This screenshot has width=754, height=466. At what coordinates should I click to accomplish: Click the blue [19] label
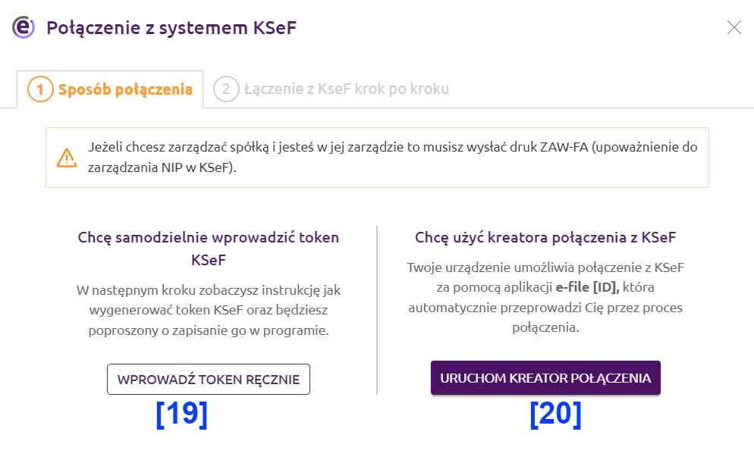[x=182, y=414]
